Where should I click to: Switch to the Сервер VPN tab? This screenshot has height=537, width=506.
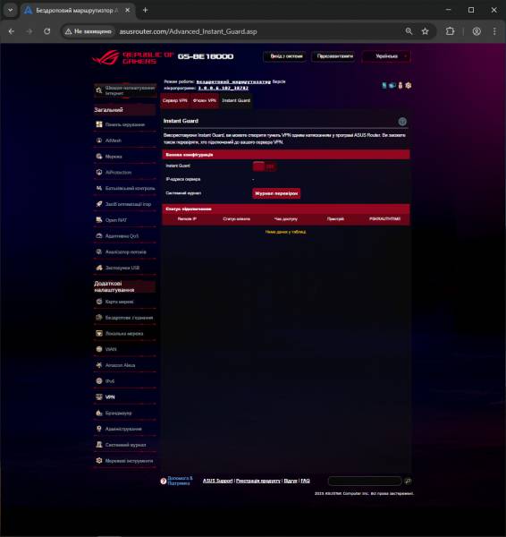point(175,100)
